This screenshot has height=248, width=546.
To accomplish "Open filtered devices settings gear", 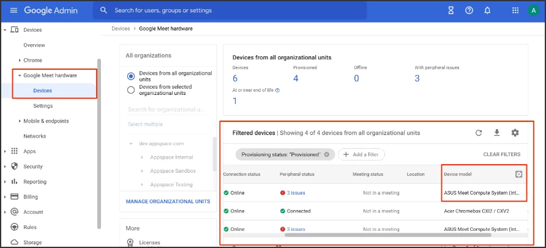I will click(515, 133).
